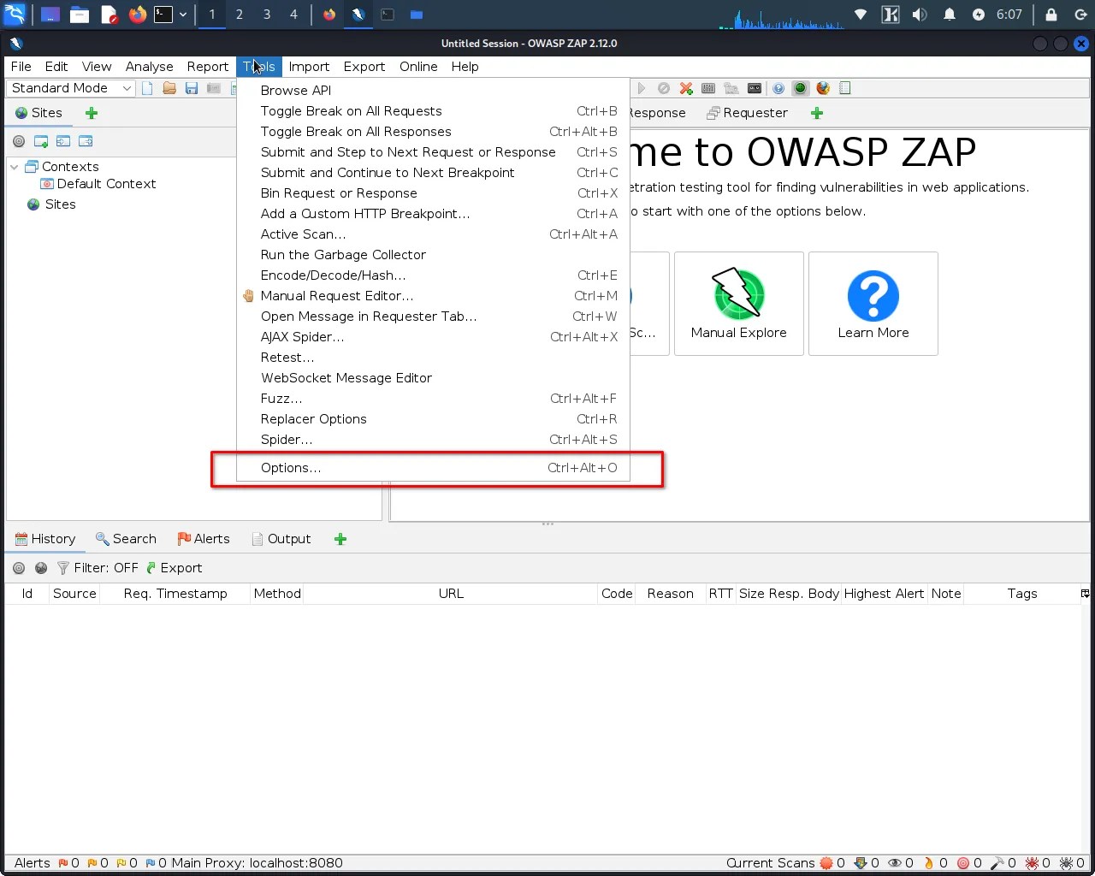Toggle Break on All Responses
This screenshot has width=1095, height=876.
(355, 131)
